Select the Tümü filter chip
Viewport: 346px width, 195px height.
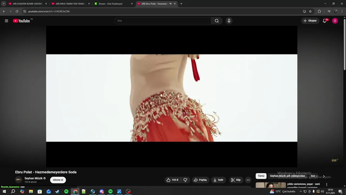[x=261, y=176]
